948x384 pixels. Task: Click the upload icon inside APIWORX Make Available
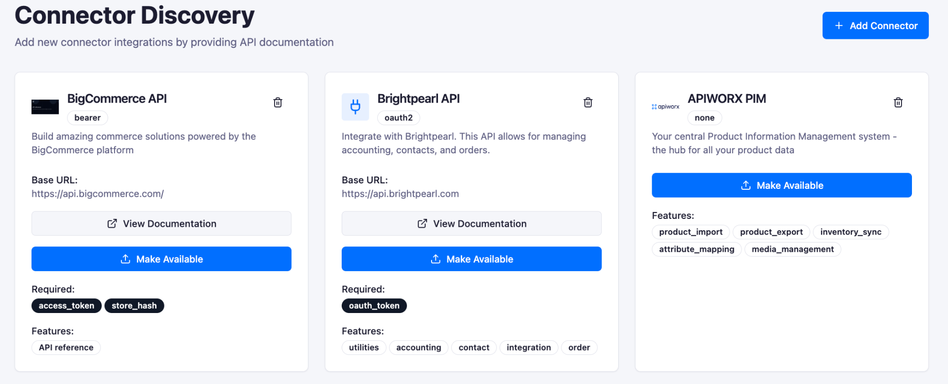pos(746,185)
